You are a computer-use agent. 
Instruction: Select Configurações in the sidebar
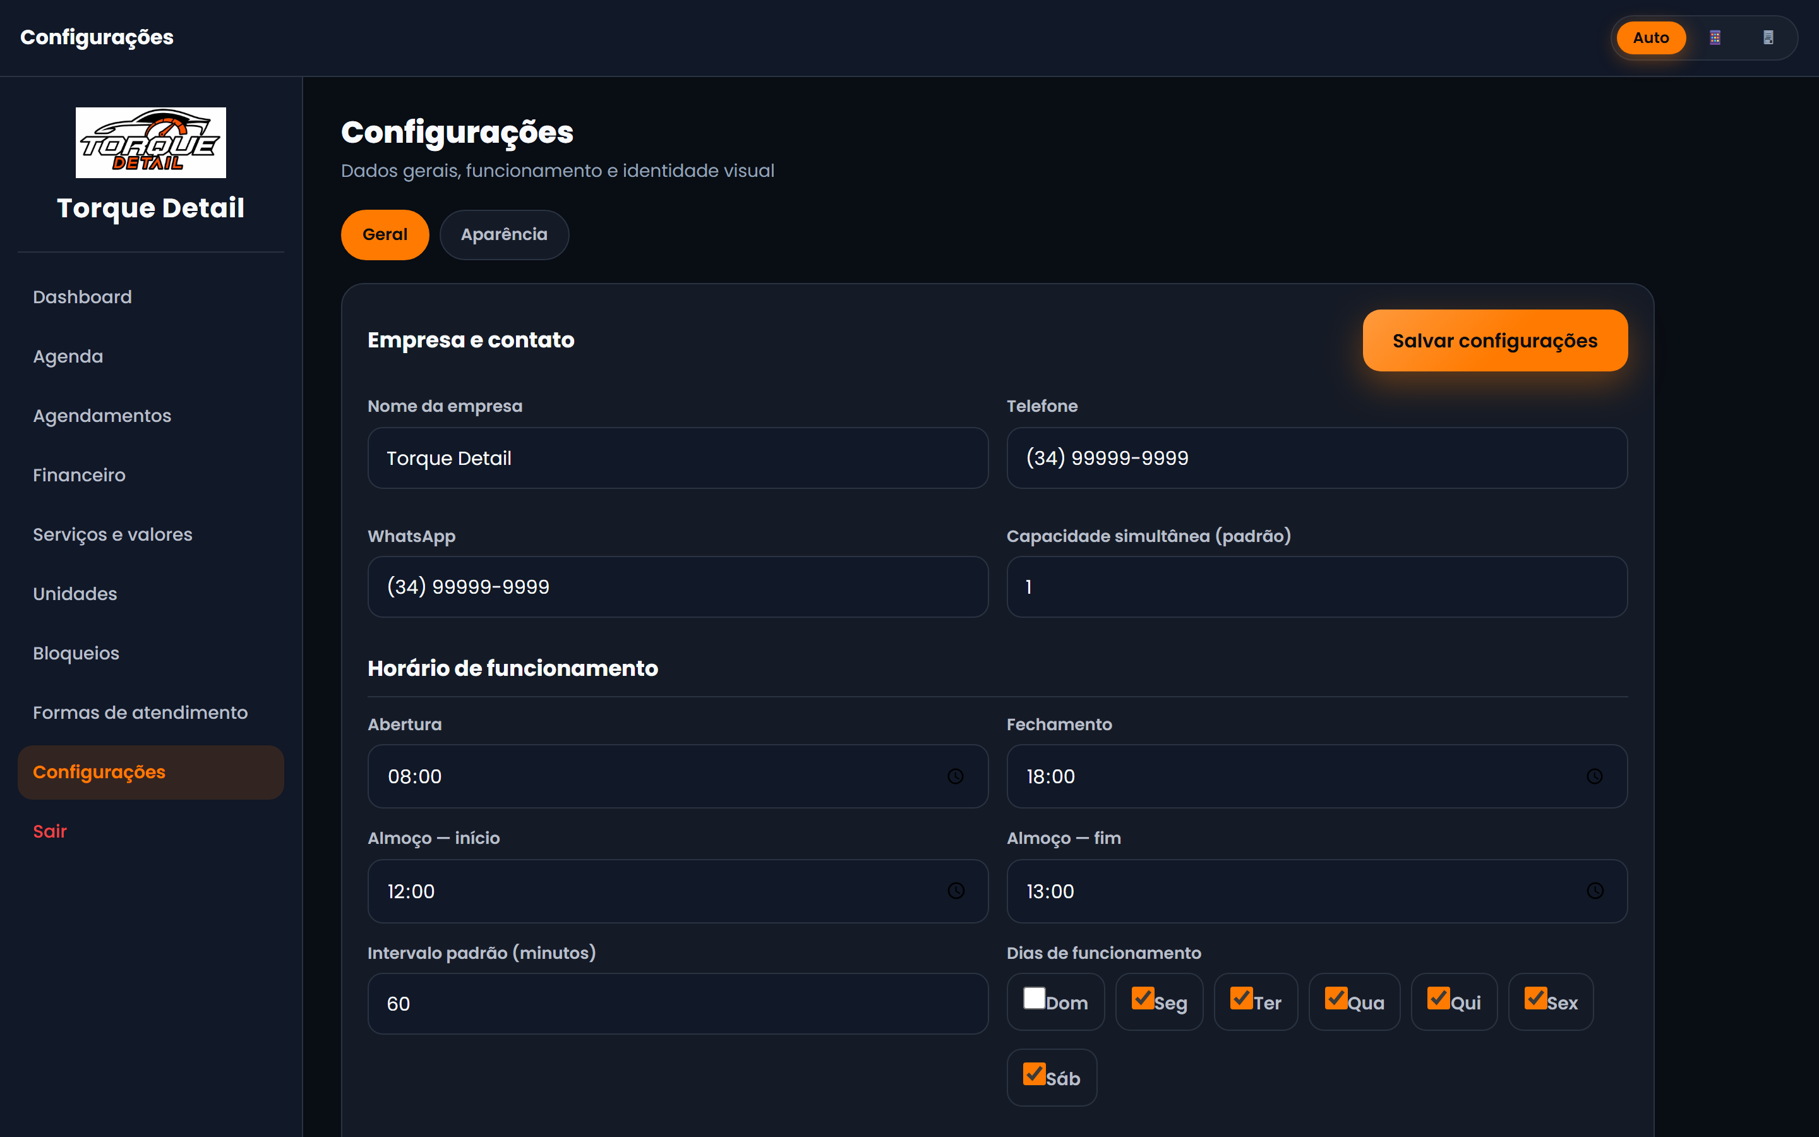pyautogui.click(x=150, y=773)
